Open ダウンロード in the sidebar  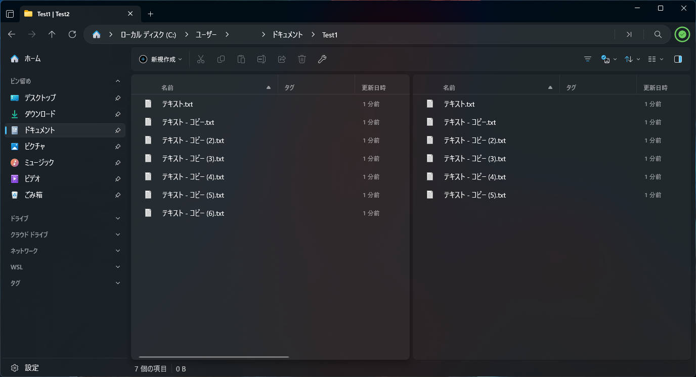40,114
